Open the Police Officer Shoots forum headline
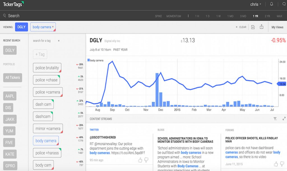Screen dimensions: 287x171 [x=251, y=140]
